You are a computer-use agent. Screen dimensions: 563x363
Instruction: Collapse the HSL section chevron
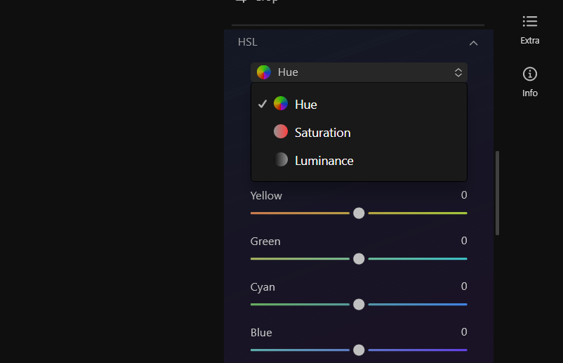pos(473,43)
